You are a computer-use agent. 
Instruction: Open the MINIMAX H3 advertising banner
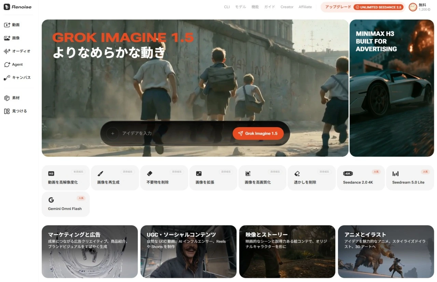coord(392,88)
